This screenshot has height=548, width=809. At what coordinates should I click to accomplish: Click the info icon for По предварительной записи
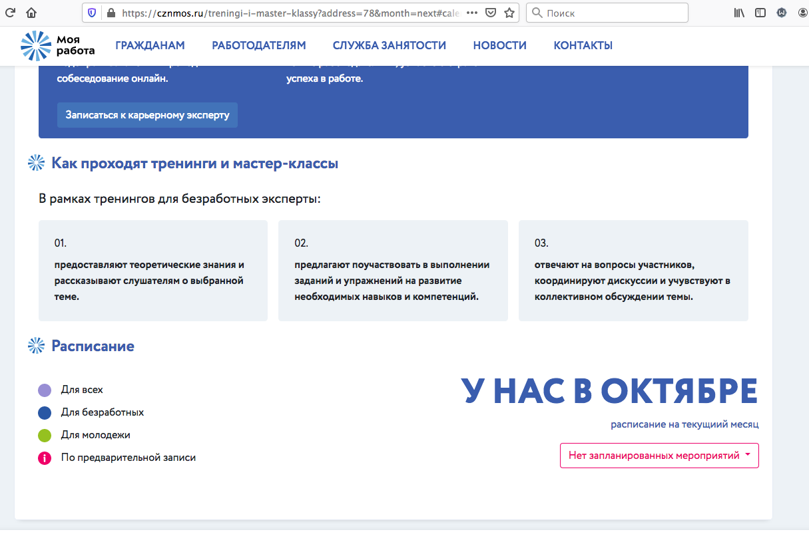click(45, 458)
